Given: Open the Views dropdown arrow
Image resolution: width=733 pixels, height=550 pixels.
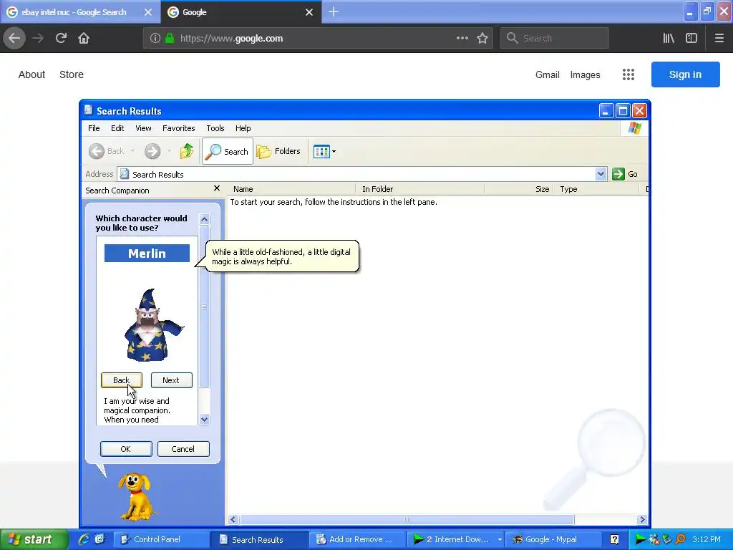Looking at the screenshot, I should [x=334, y=152].
